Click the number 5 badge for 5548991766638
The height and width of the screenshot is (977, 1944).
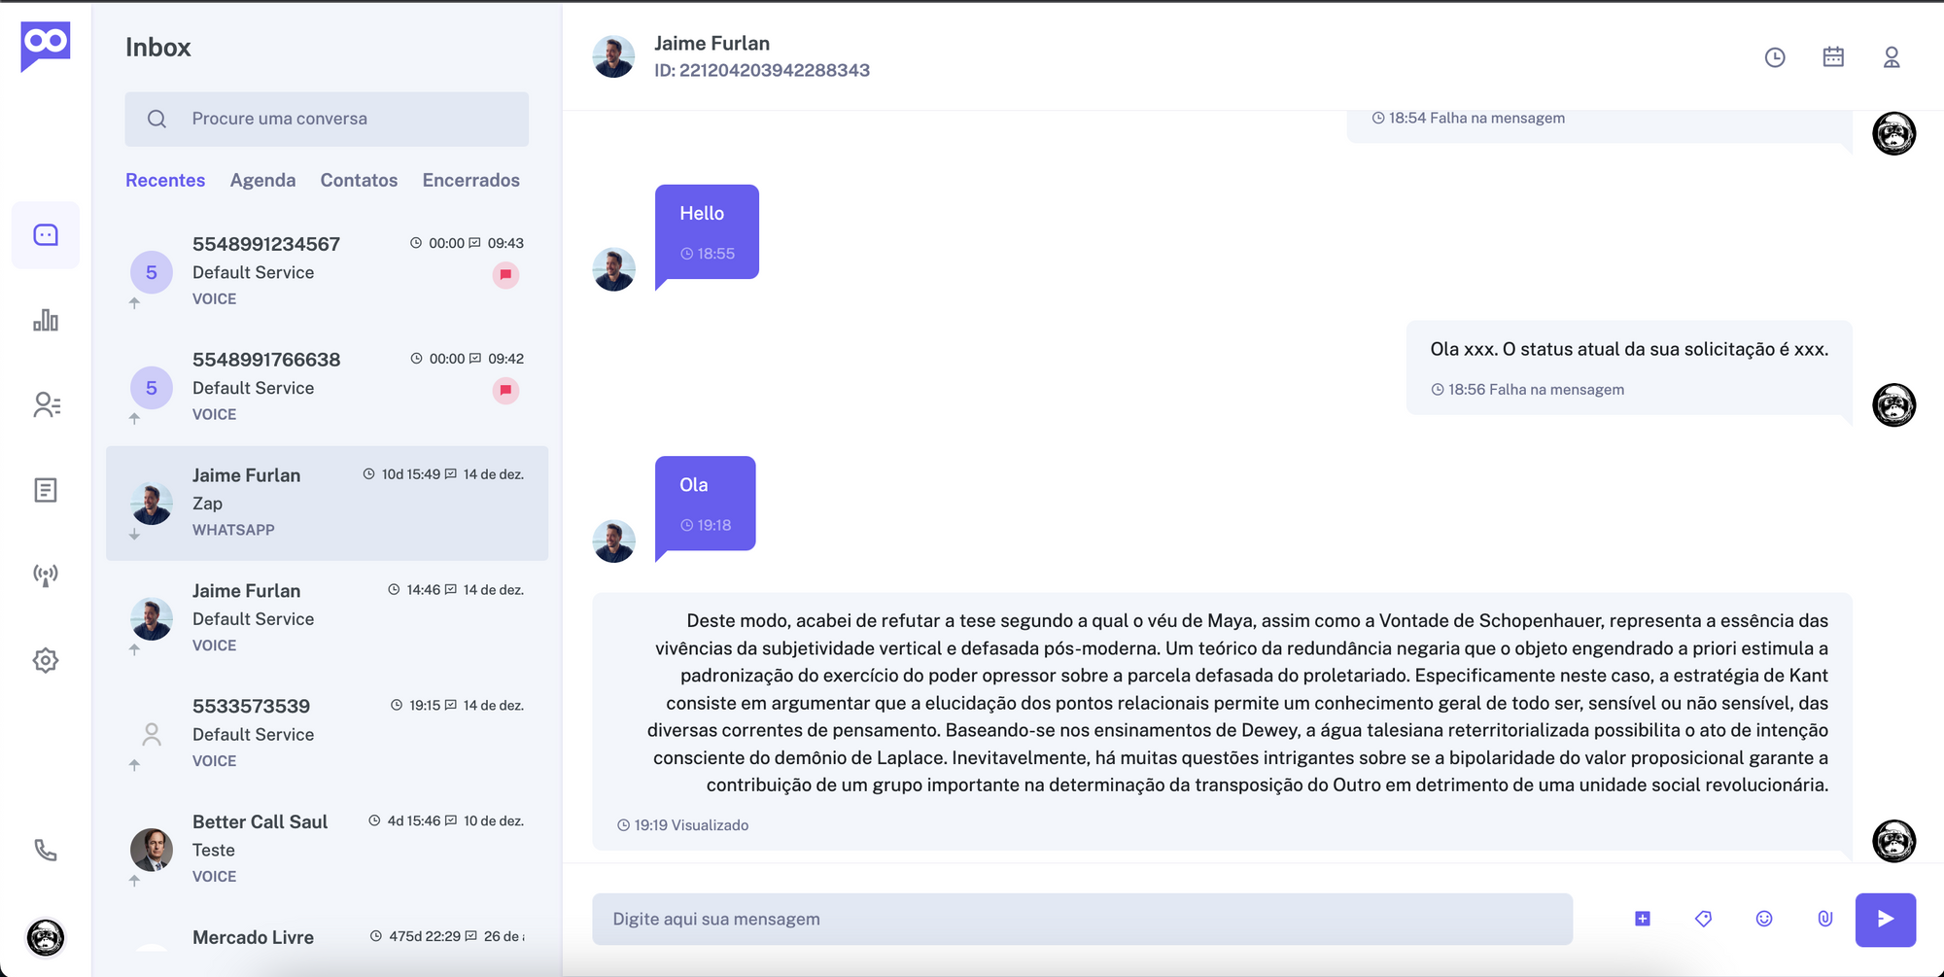152,388
